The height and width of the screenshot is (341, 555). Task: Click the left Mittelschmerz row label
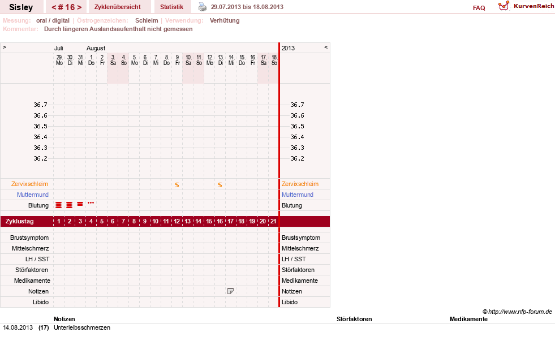click(x=30, y=248)
